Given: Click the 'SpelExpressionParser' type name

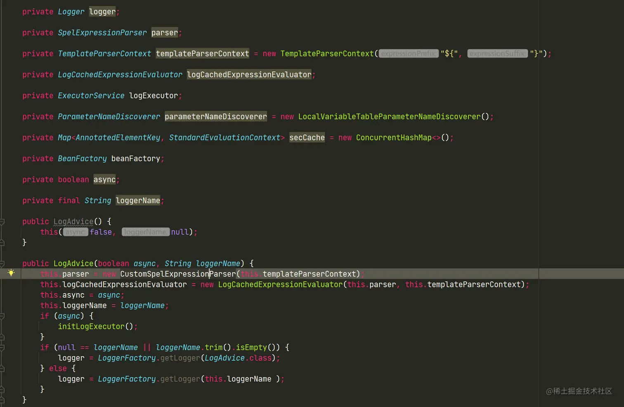Looking at the screenshot, I should pos(102,33).
